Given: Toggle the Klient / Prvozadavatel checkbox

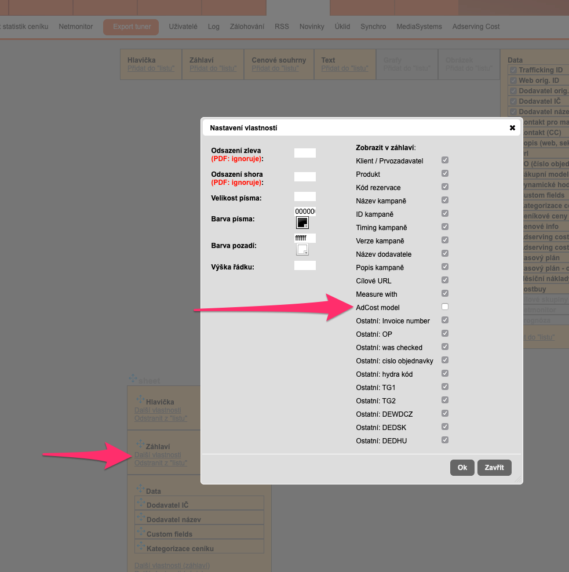Looking at the screenshot, I should click(445, 160).
